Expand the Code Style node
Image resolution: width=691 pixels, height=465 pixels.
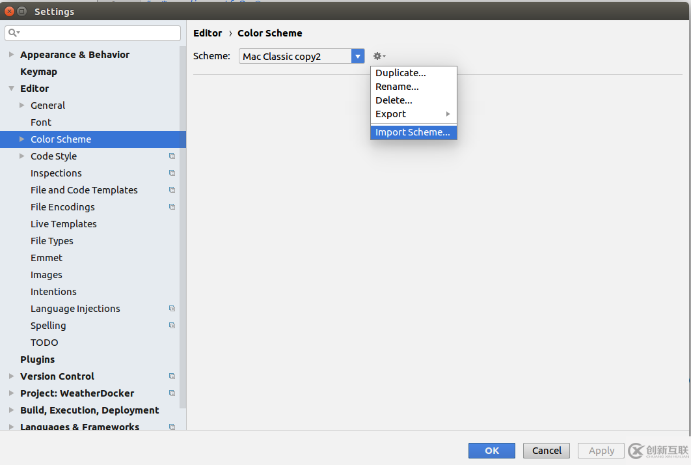(21, 156)
